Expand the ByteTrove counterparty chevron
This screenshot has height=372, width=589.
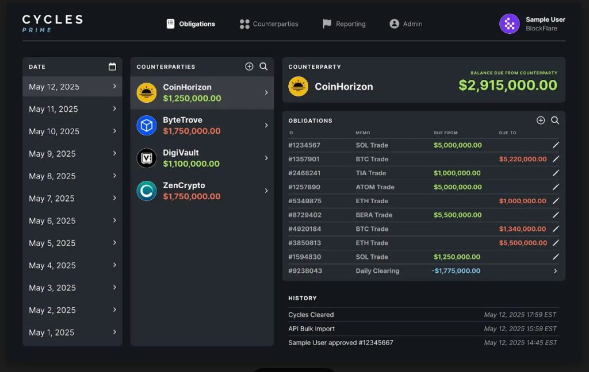266,125
